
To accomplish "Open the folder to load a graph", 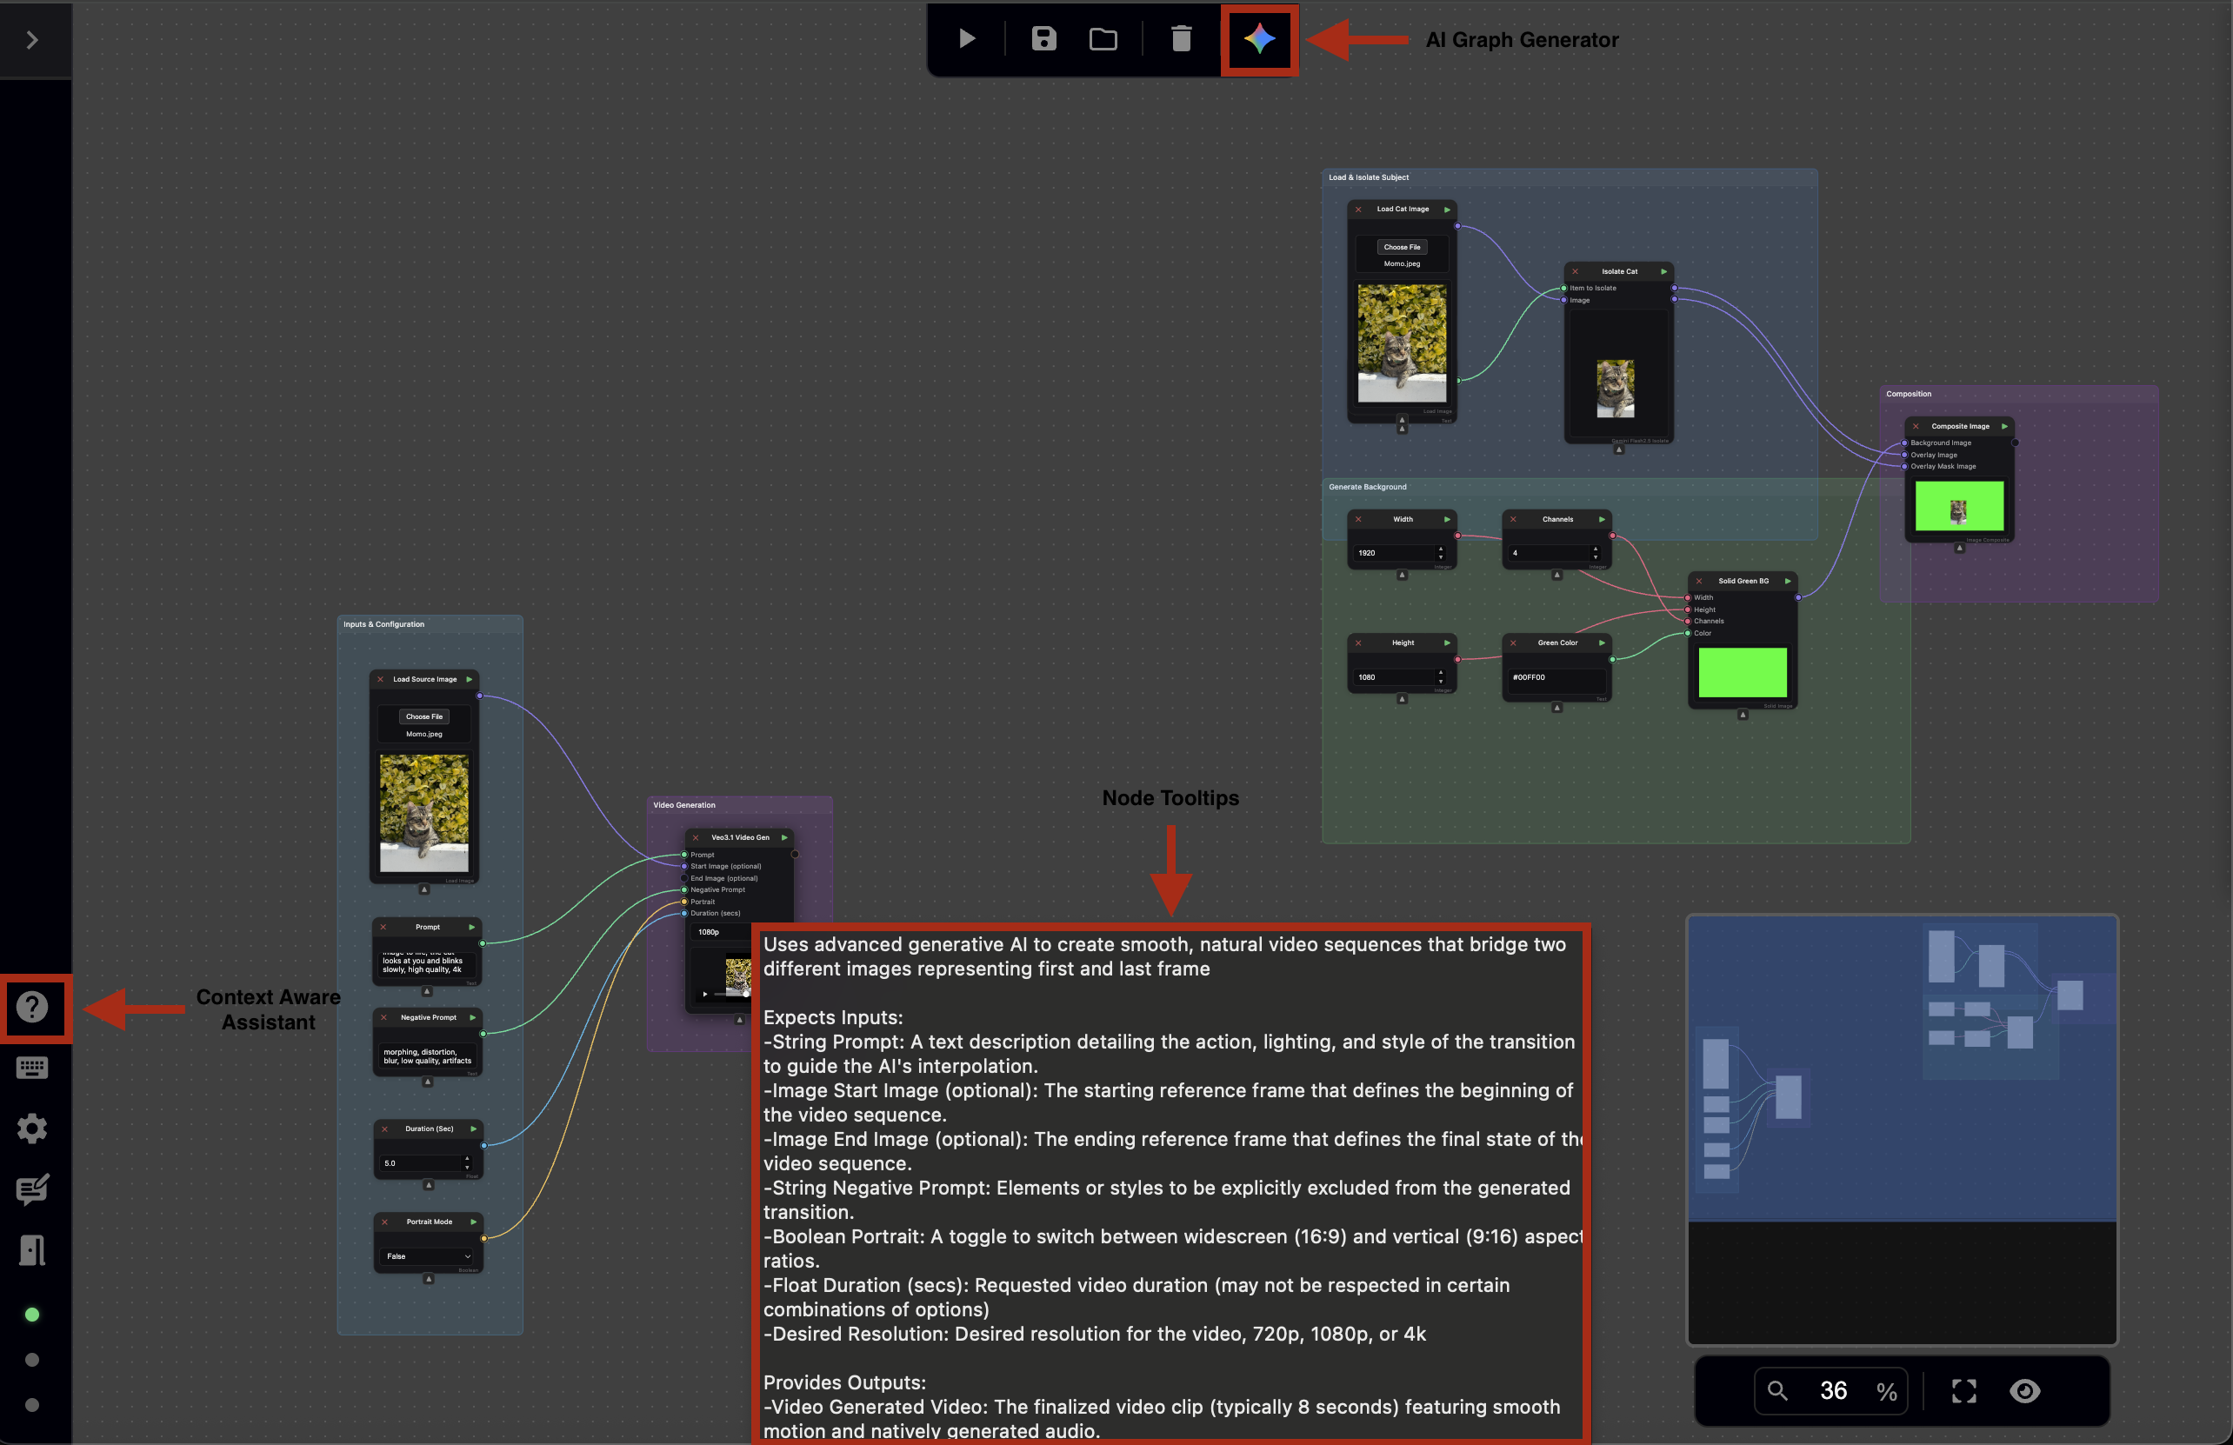I will 1103,39.
